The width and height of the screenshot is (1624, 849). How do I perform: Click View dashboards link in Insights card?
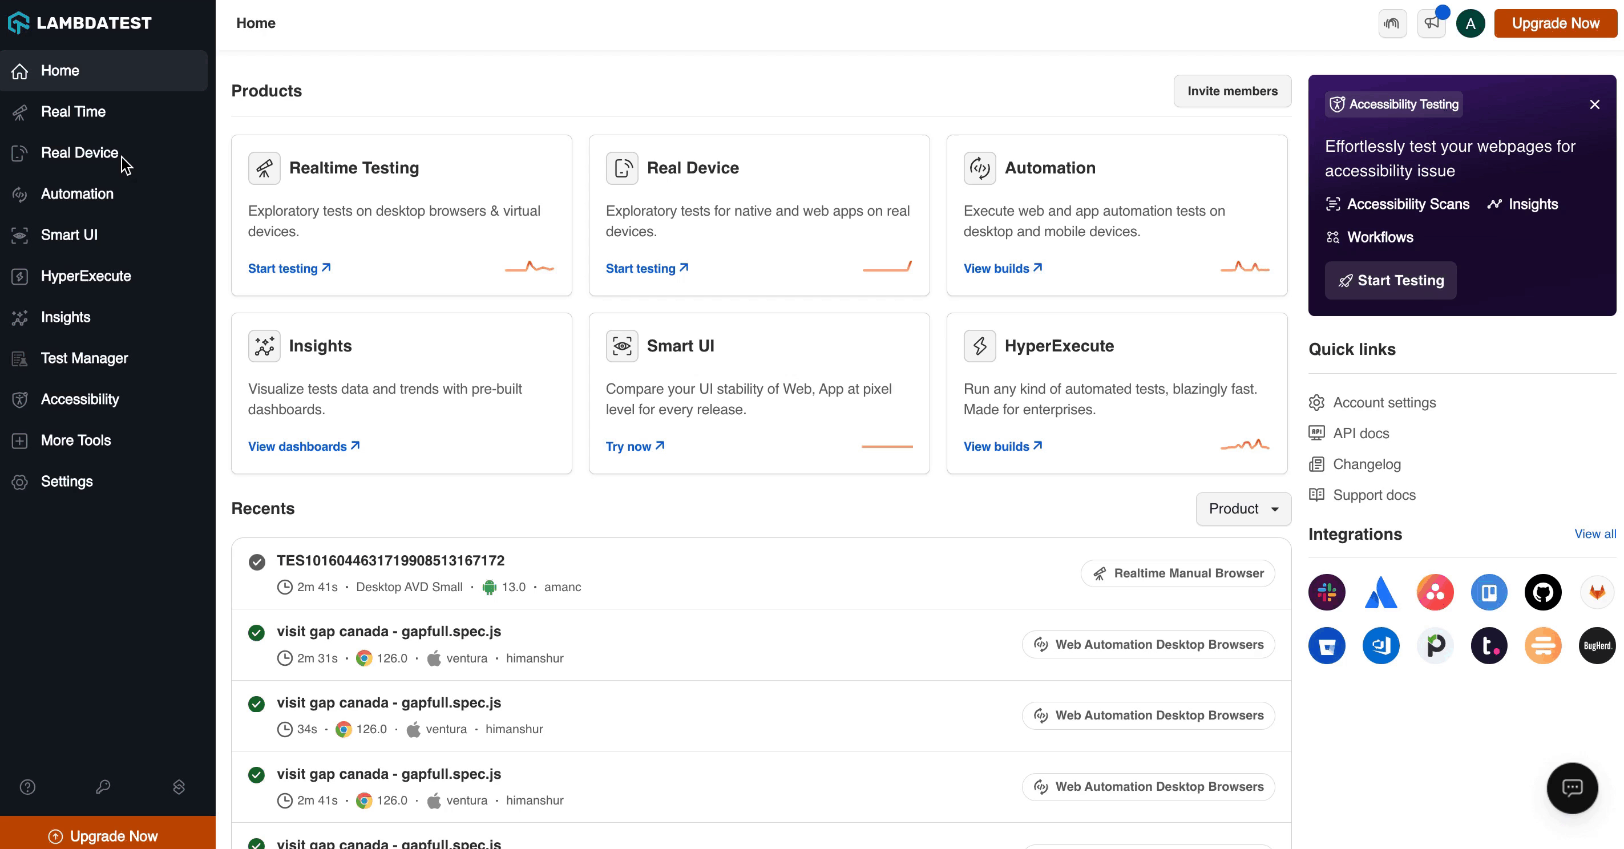coord(303,446)
